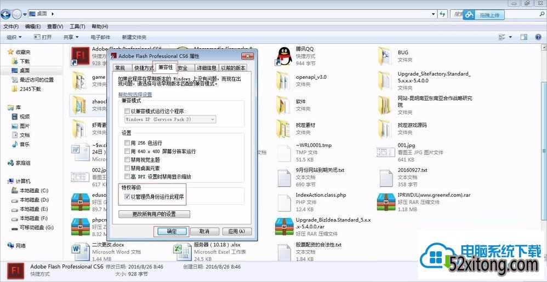Image resolution: width=547 pixels, height=282 pixels.
Task: Open the 共享 toolbar dropdown
Action: (x=71, y=37)
